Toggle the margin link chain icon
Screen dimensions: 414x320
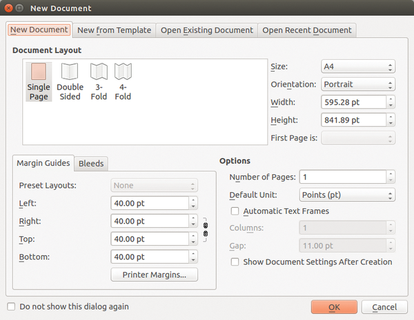(205, 230)
